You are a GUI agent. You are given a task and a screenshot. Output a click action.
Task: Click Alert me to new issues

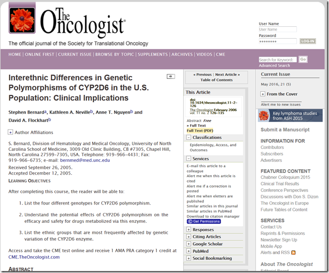(280, 105)
